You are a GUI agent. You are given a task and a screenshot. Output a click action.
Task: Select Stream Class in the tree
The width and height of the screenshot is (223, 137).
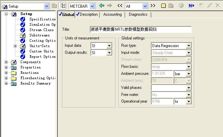pos(41,30)
